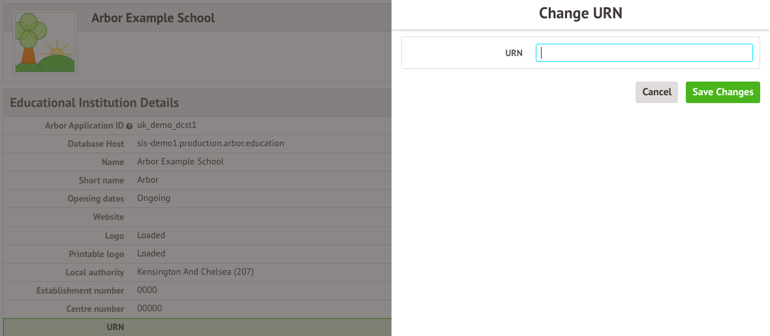Click the Opening dates row
Viewport: 770px width, 336px height.
pos(196,198)
